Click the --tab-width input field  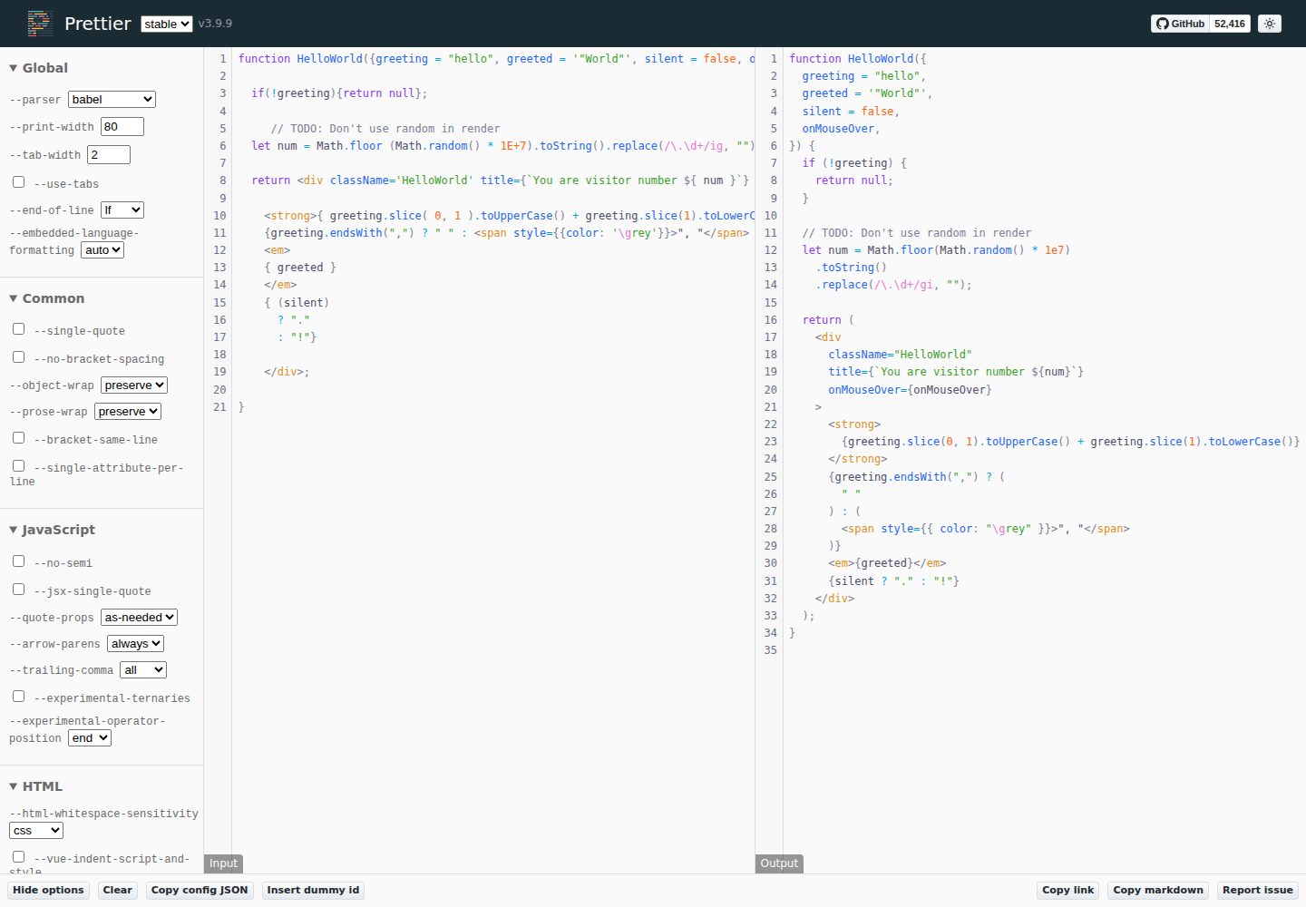[x=109, y=154]
